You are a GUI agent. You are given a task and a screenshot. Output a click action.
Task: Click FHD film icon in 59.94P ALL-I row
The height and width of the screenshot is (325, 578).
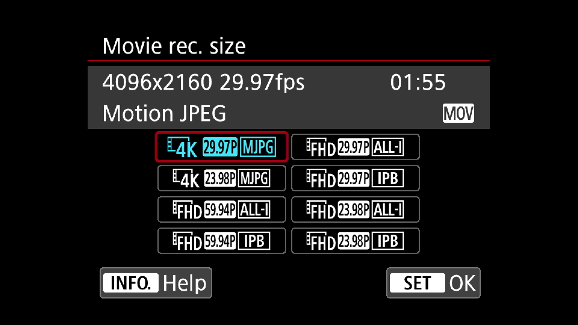coord(187,210)
